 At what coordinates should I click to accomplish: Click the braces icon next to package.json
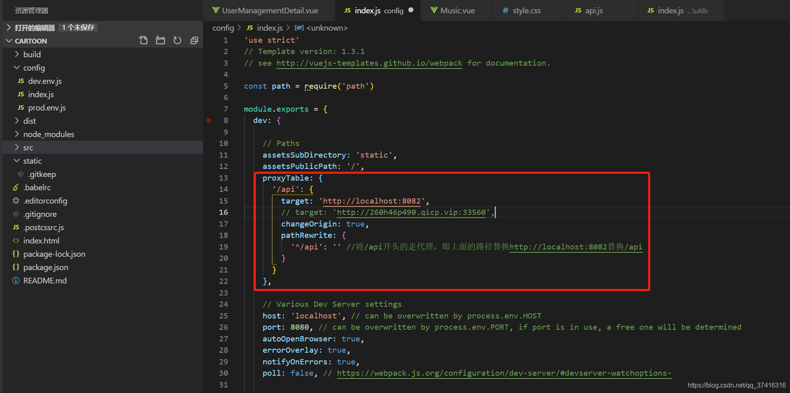16,267
